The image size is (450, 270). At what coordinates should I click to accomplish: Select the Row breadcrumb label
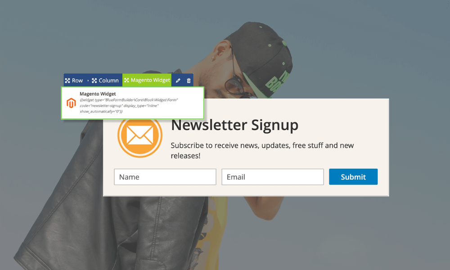coord(77,81)
